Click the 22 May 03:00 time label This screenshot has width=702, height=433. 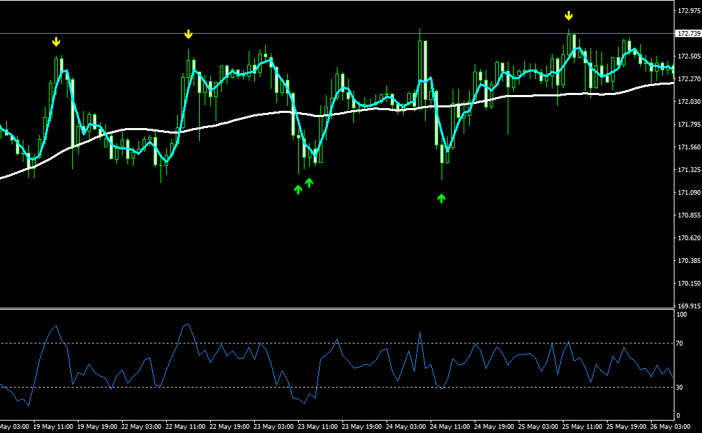(141, 427)
